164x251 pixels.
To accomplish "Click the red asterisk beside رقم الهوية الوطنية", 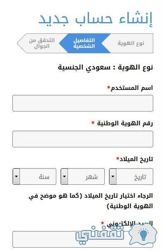I will 93,123.
